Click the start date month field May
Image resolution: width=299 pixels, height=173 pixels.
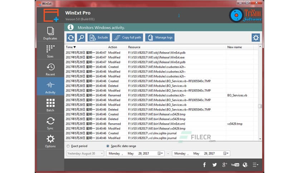pyautogui.click(x=131, y=153)
